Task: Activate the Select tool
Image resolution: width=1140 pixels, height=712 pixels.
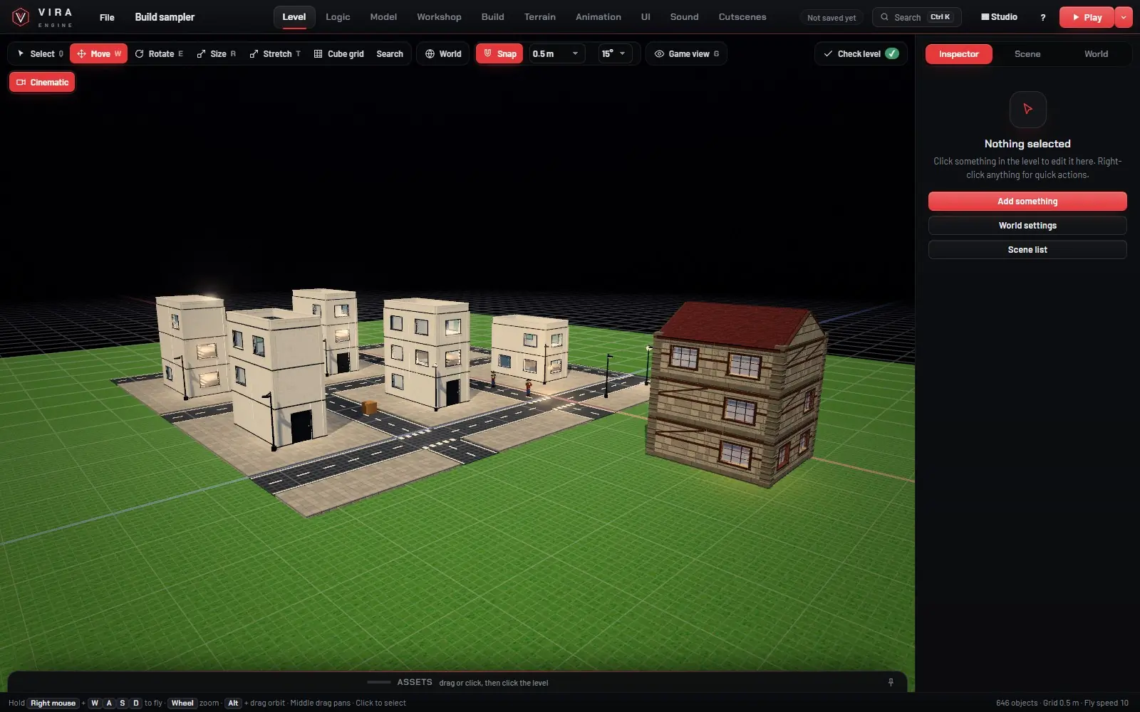Action: coord(40,53)
